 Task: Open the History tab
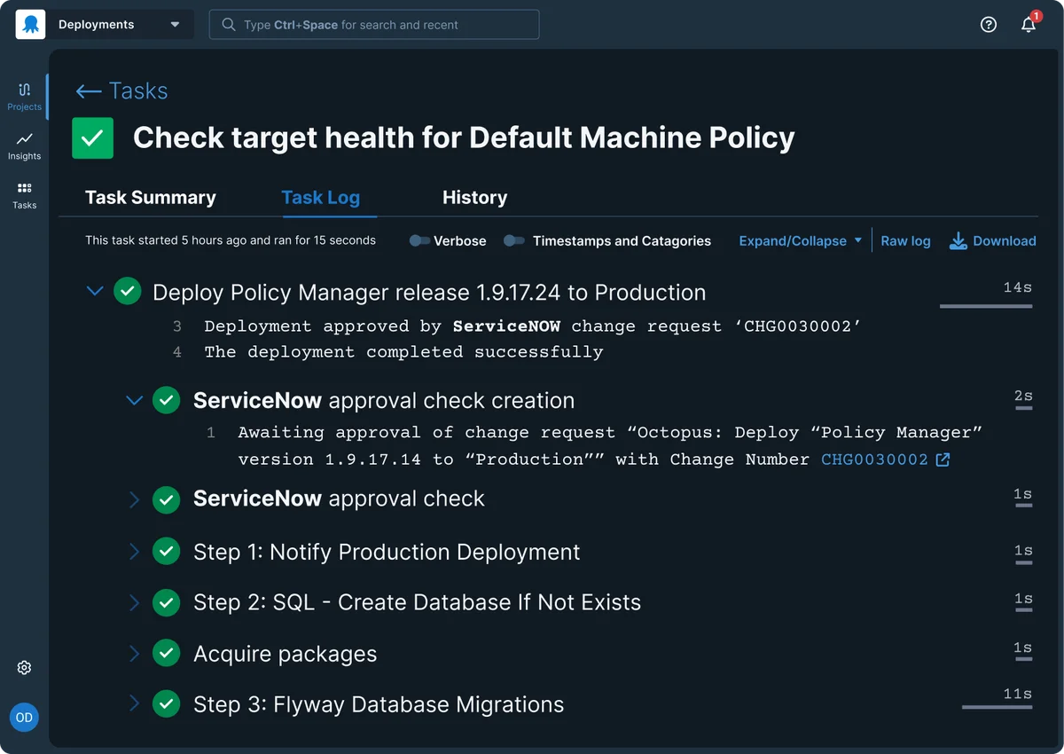(475, 198)
